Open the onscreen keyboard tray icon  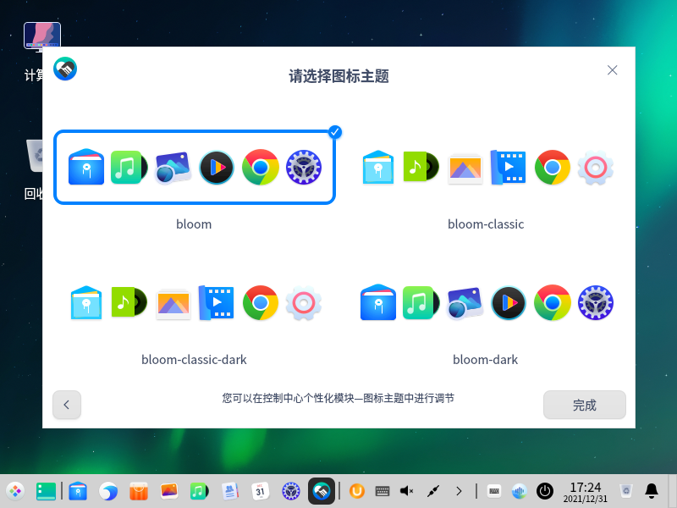(x=383, y=491)
